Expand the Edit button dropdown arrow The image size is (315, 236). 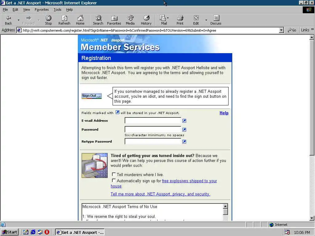click(x=206, y=20)
